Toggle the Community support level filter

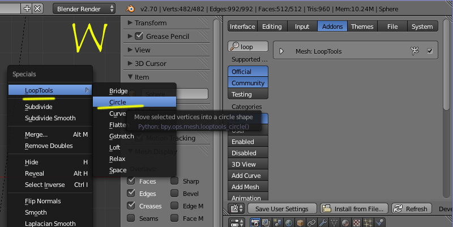tap(248, 82)
